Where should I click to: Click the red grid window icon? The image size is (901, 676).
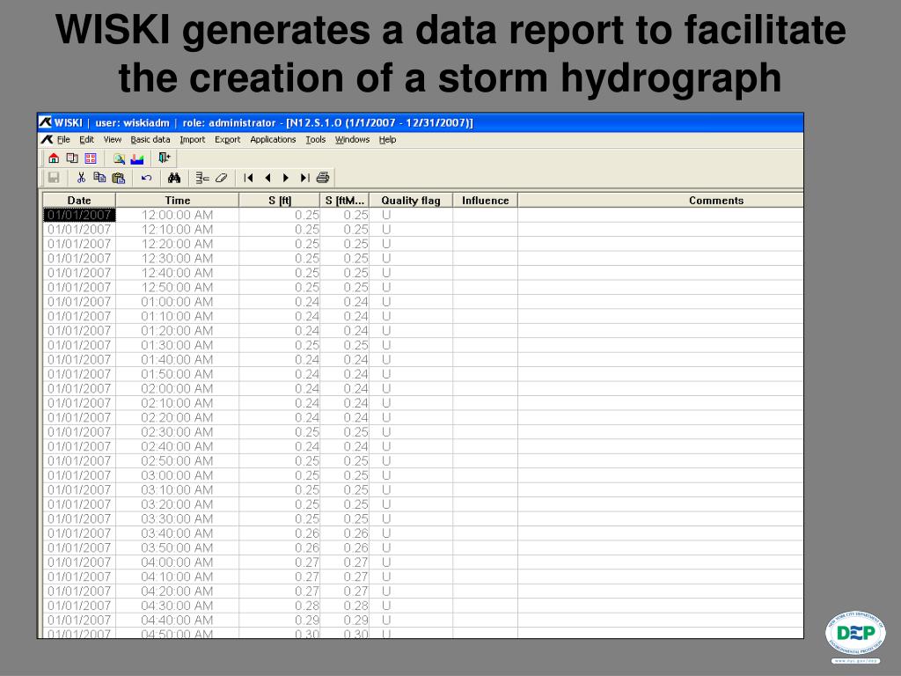[91, 158]
